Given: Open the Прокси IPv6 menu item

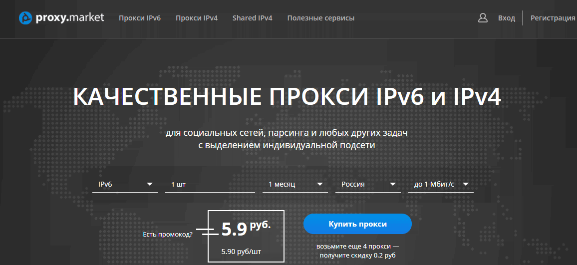Looking at the screenshot, I should click(140, 18).
